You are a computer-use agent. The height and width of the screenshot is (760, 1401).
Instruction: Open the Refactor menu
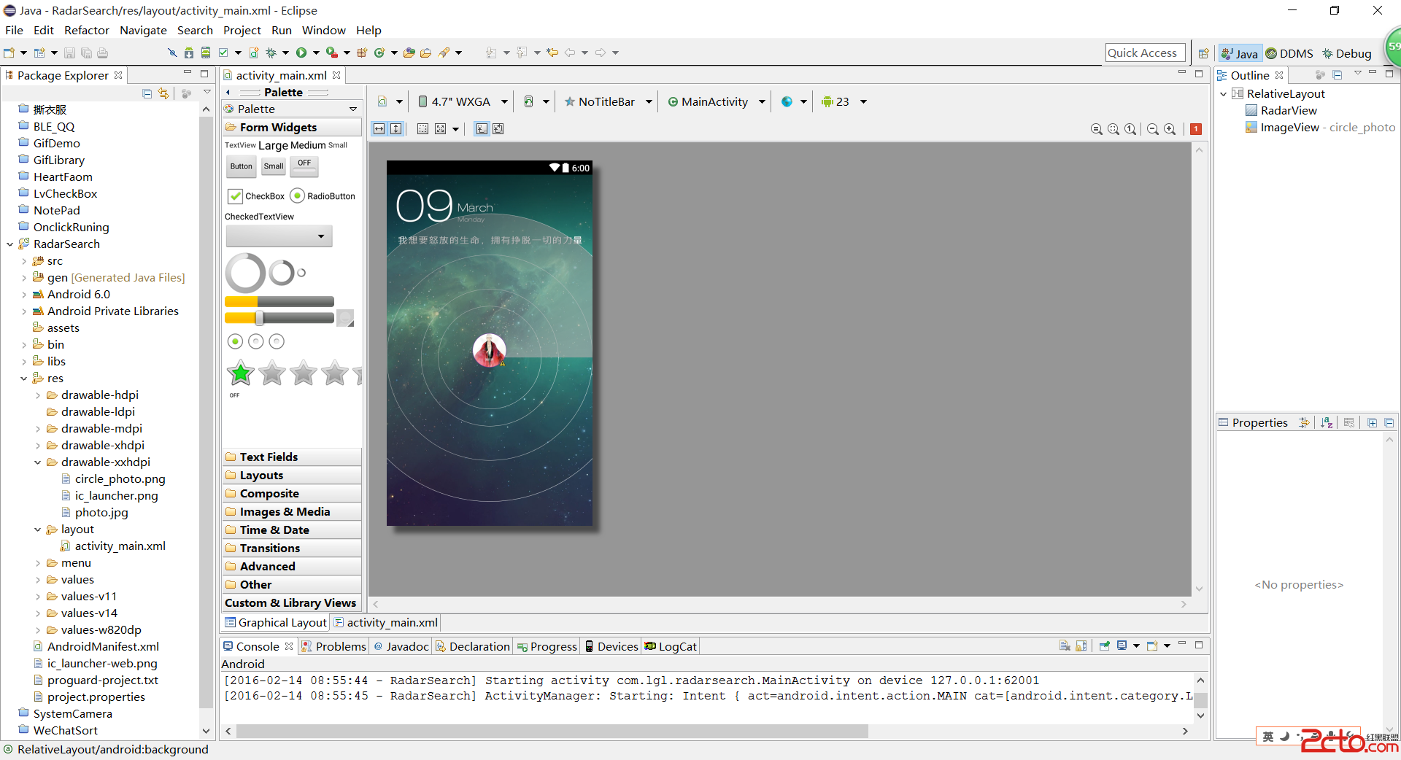pos(86,31)
